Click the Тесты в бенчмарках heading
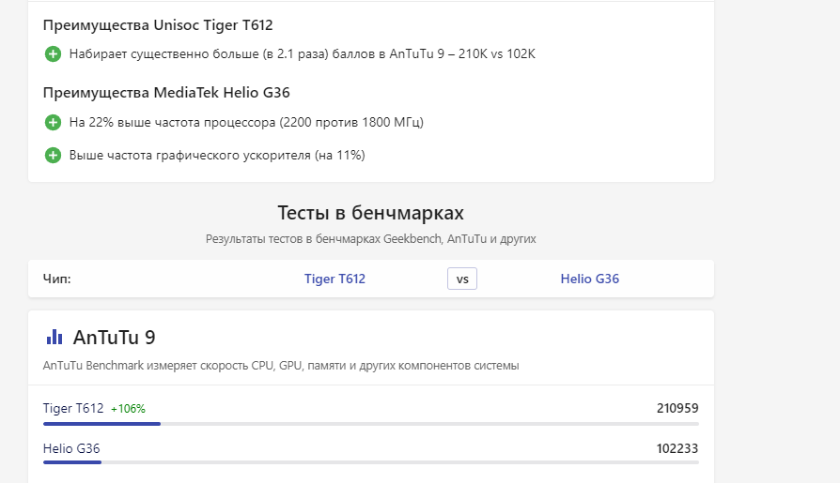Image resolution: width=840 pixels, height=483 pixels. [370, 213]
